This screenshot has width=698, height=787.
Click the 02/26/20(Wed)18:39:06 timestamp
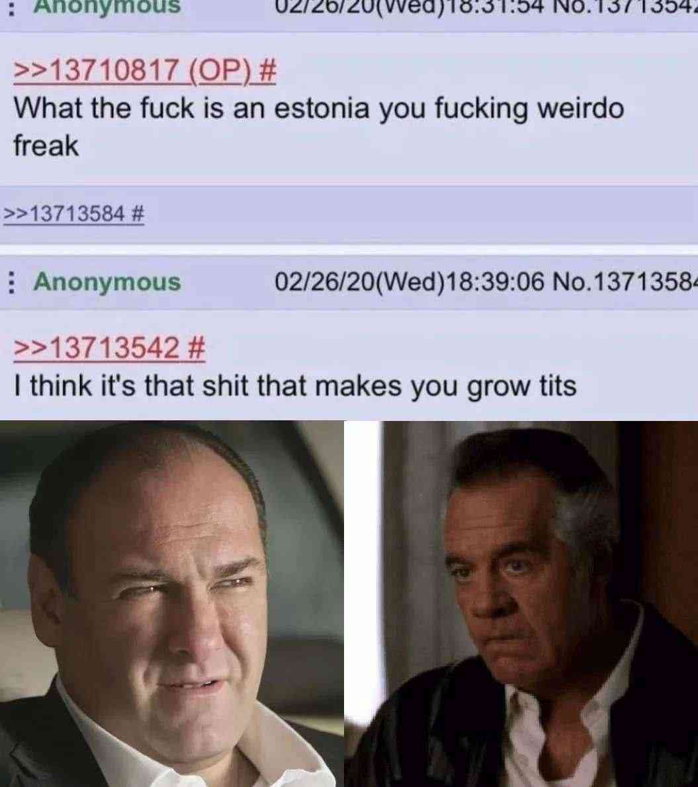[409, 281]
